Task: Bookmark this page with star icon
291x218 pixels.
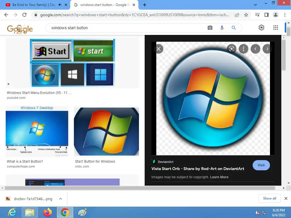Action: pyautogui.click(x=246, y=15)
